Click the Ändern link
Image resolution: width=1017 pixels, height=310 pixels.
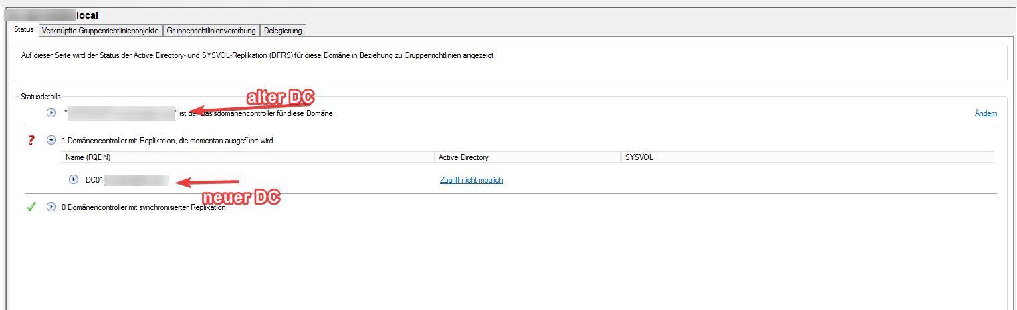coord(986,114)
